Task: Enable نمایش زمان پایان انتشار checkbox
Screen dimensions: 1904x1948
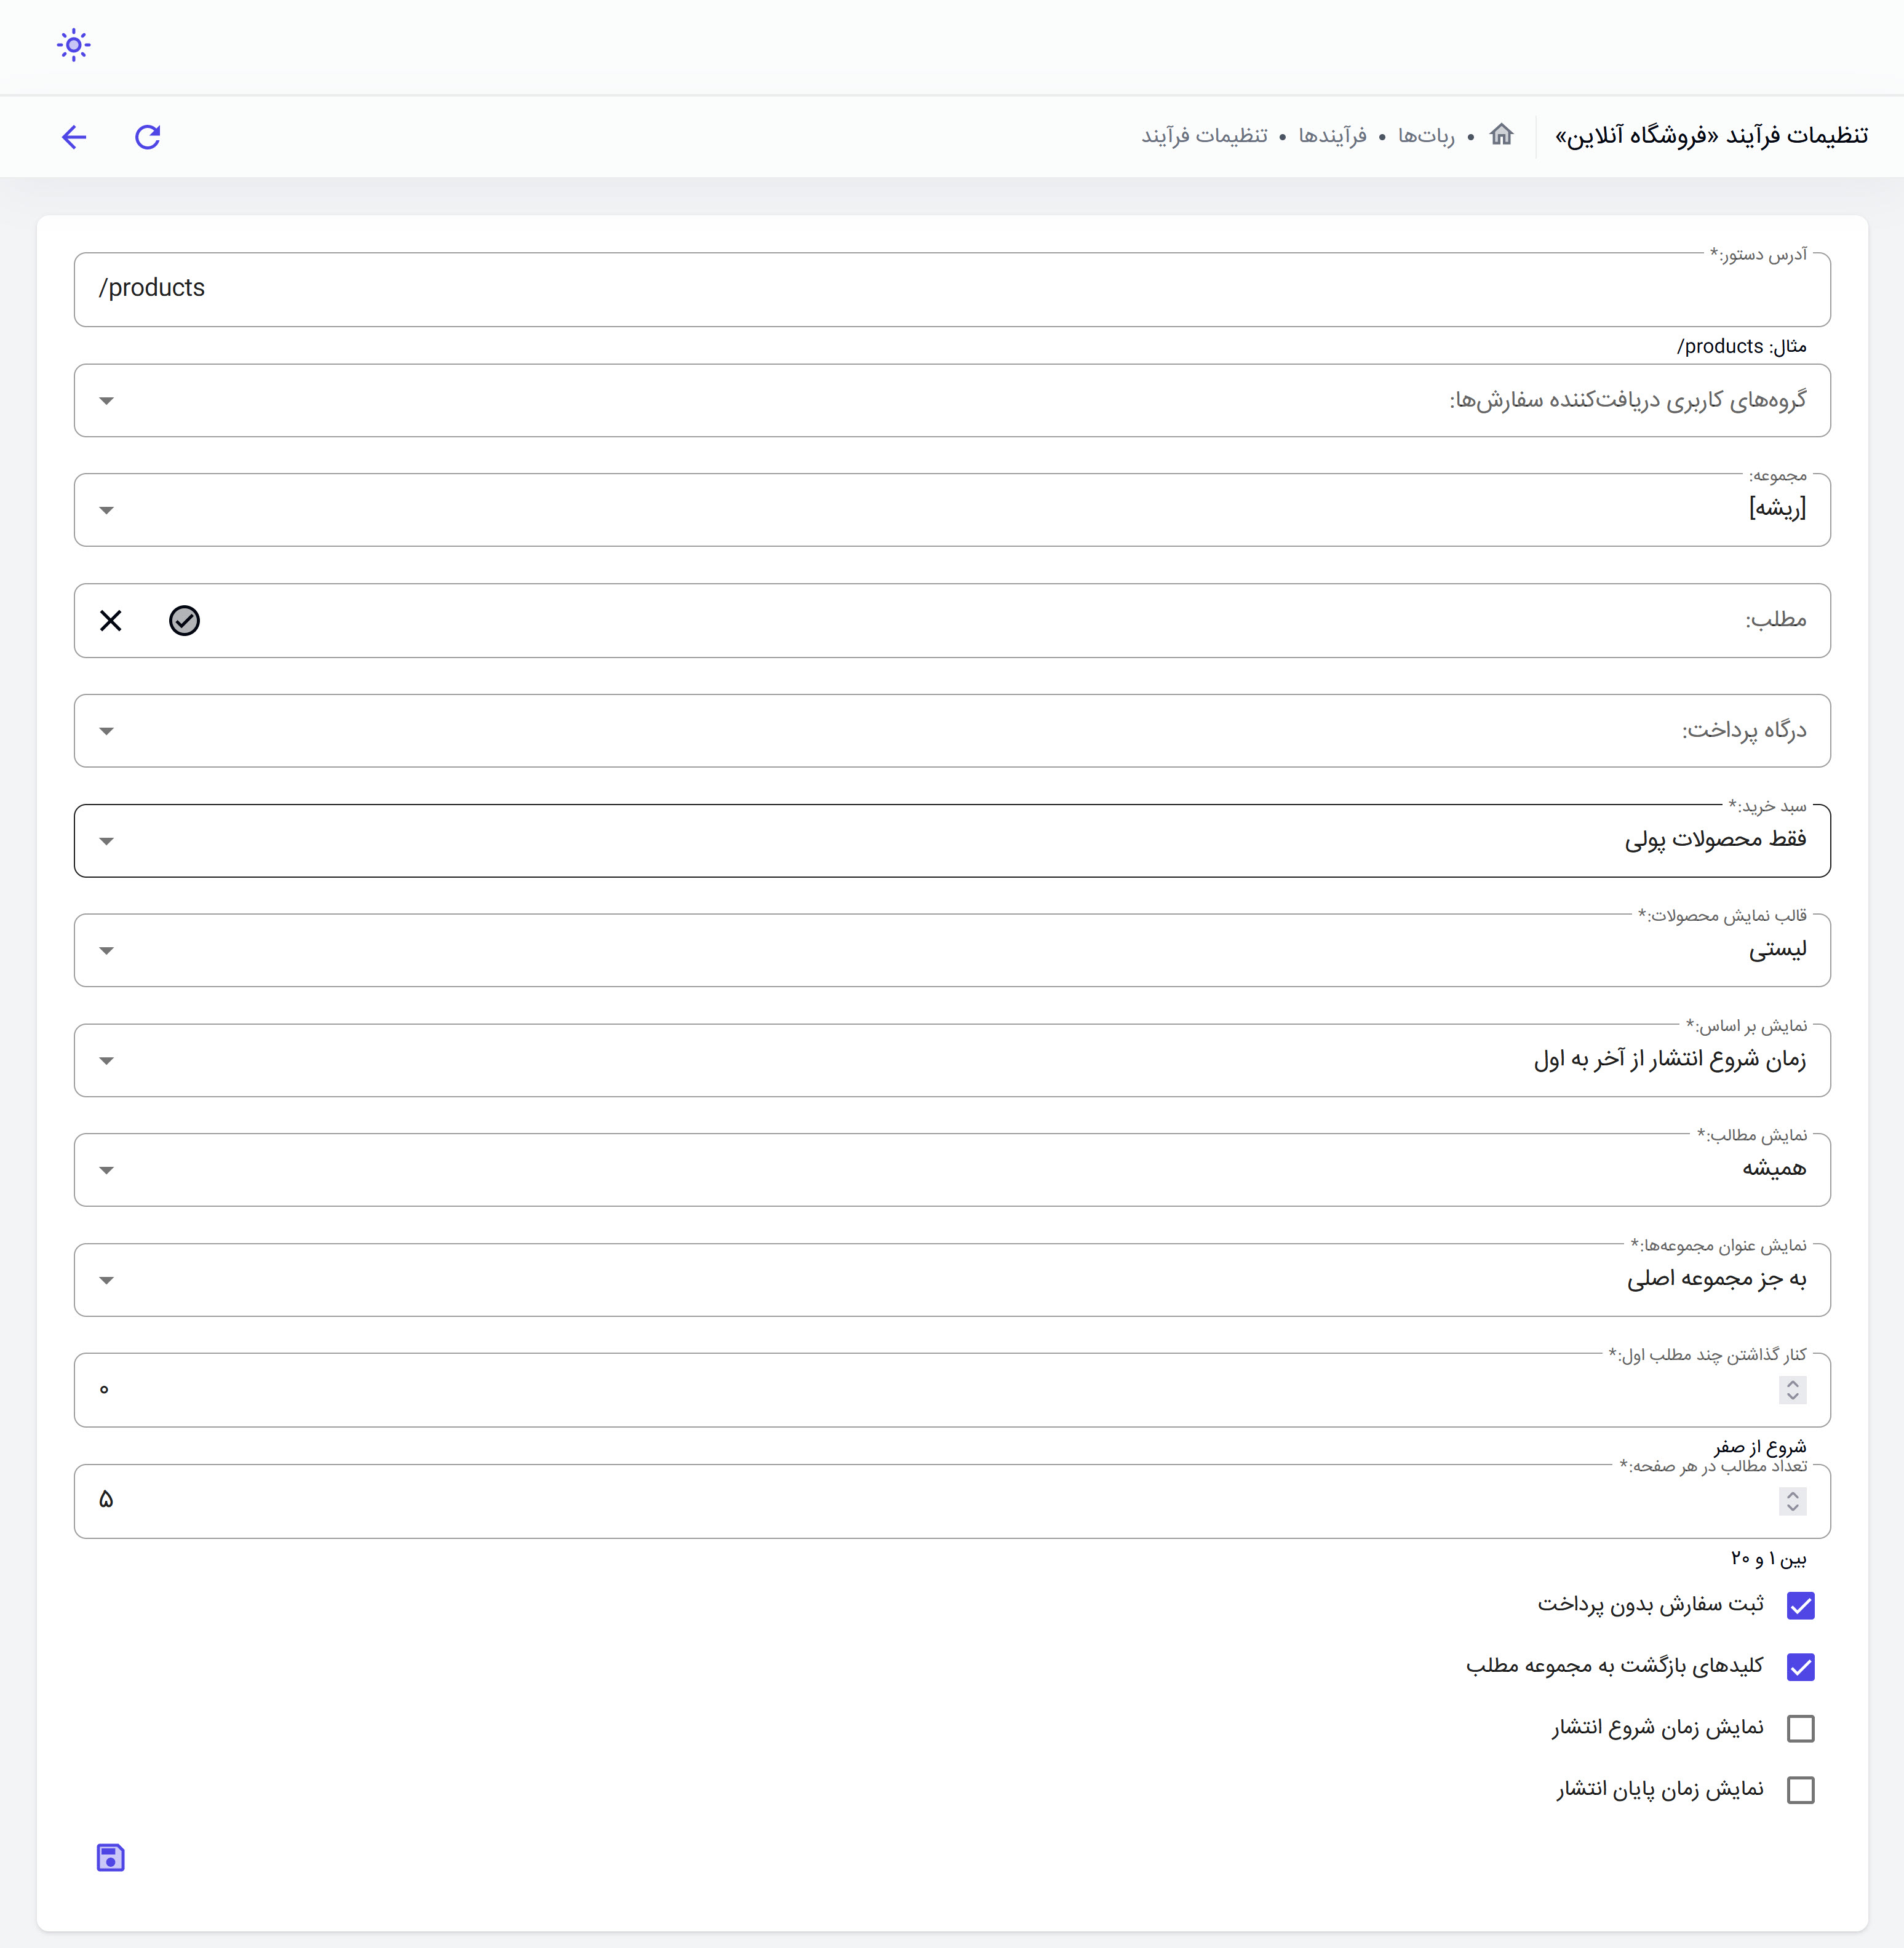Action: [1800, 1790]
